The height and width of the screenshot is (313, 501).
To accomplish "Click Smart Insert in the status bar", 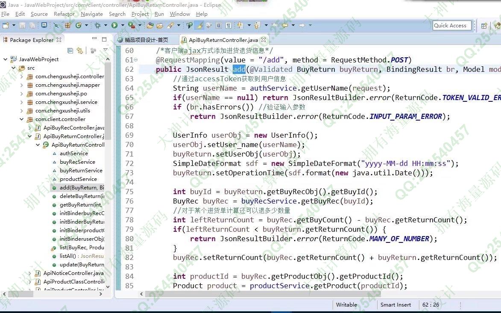I will (x=396, y=305).
